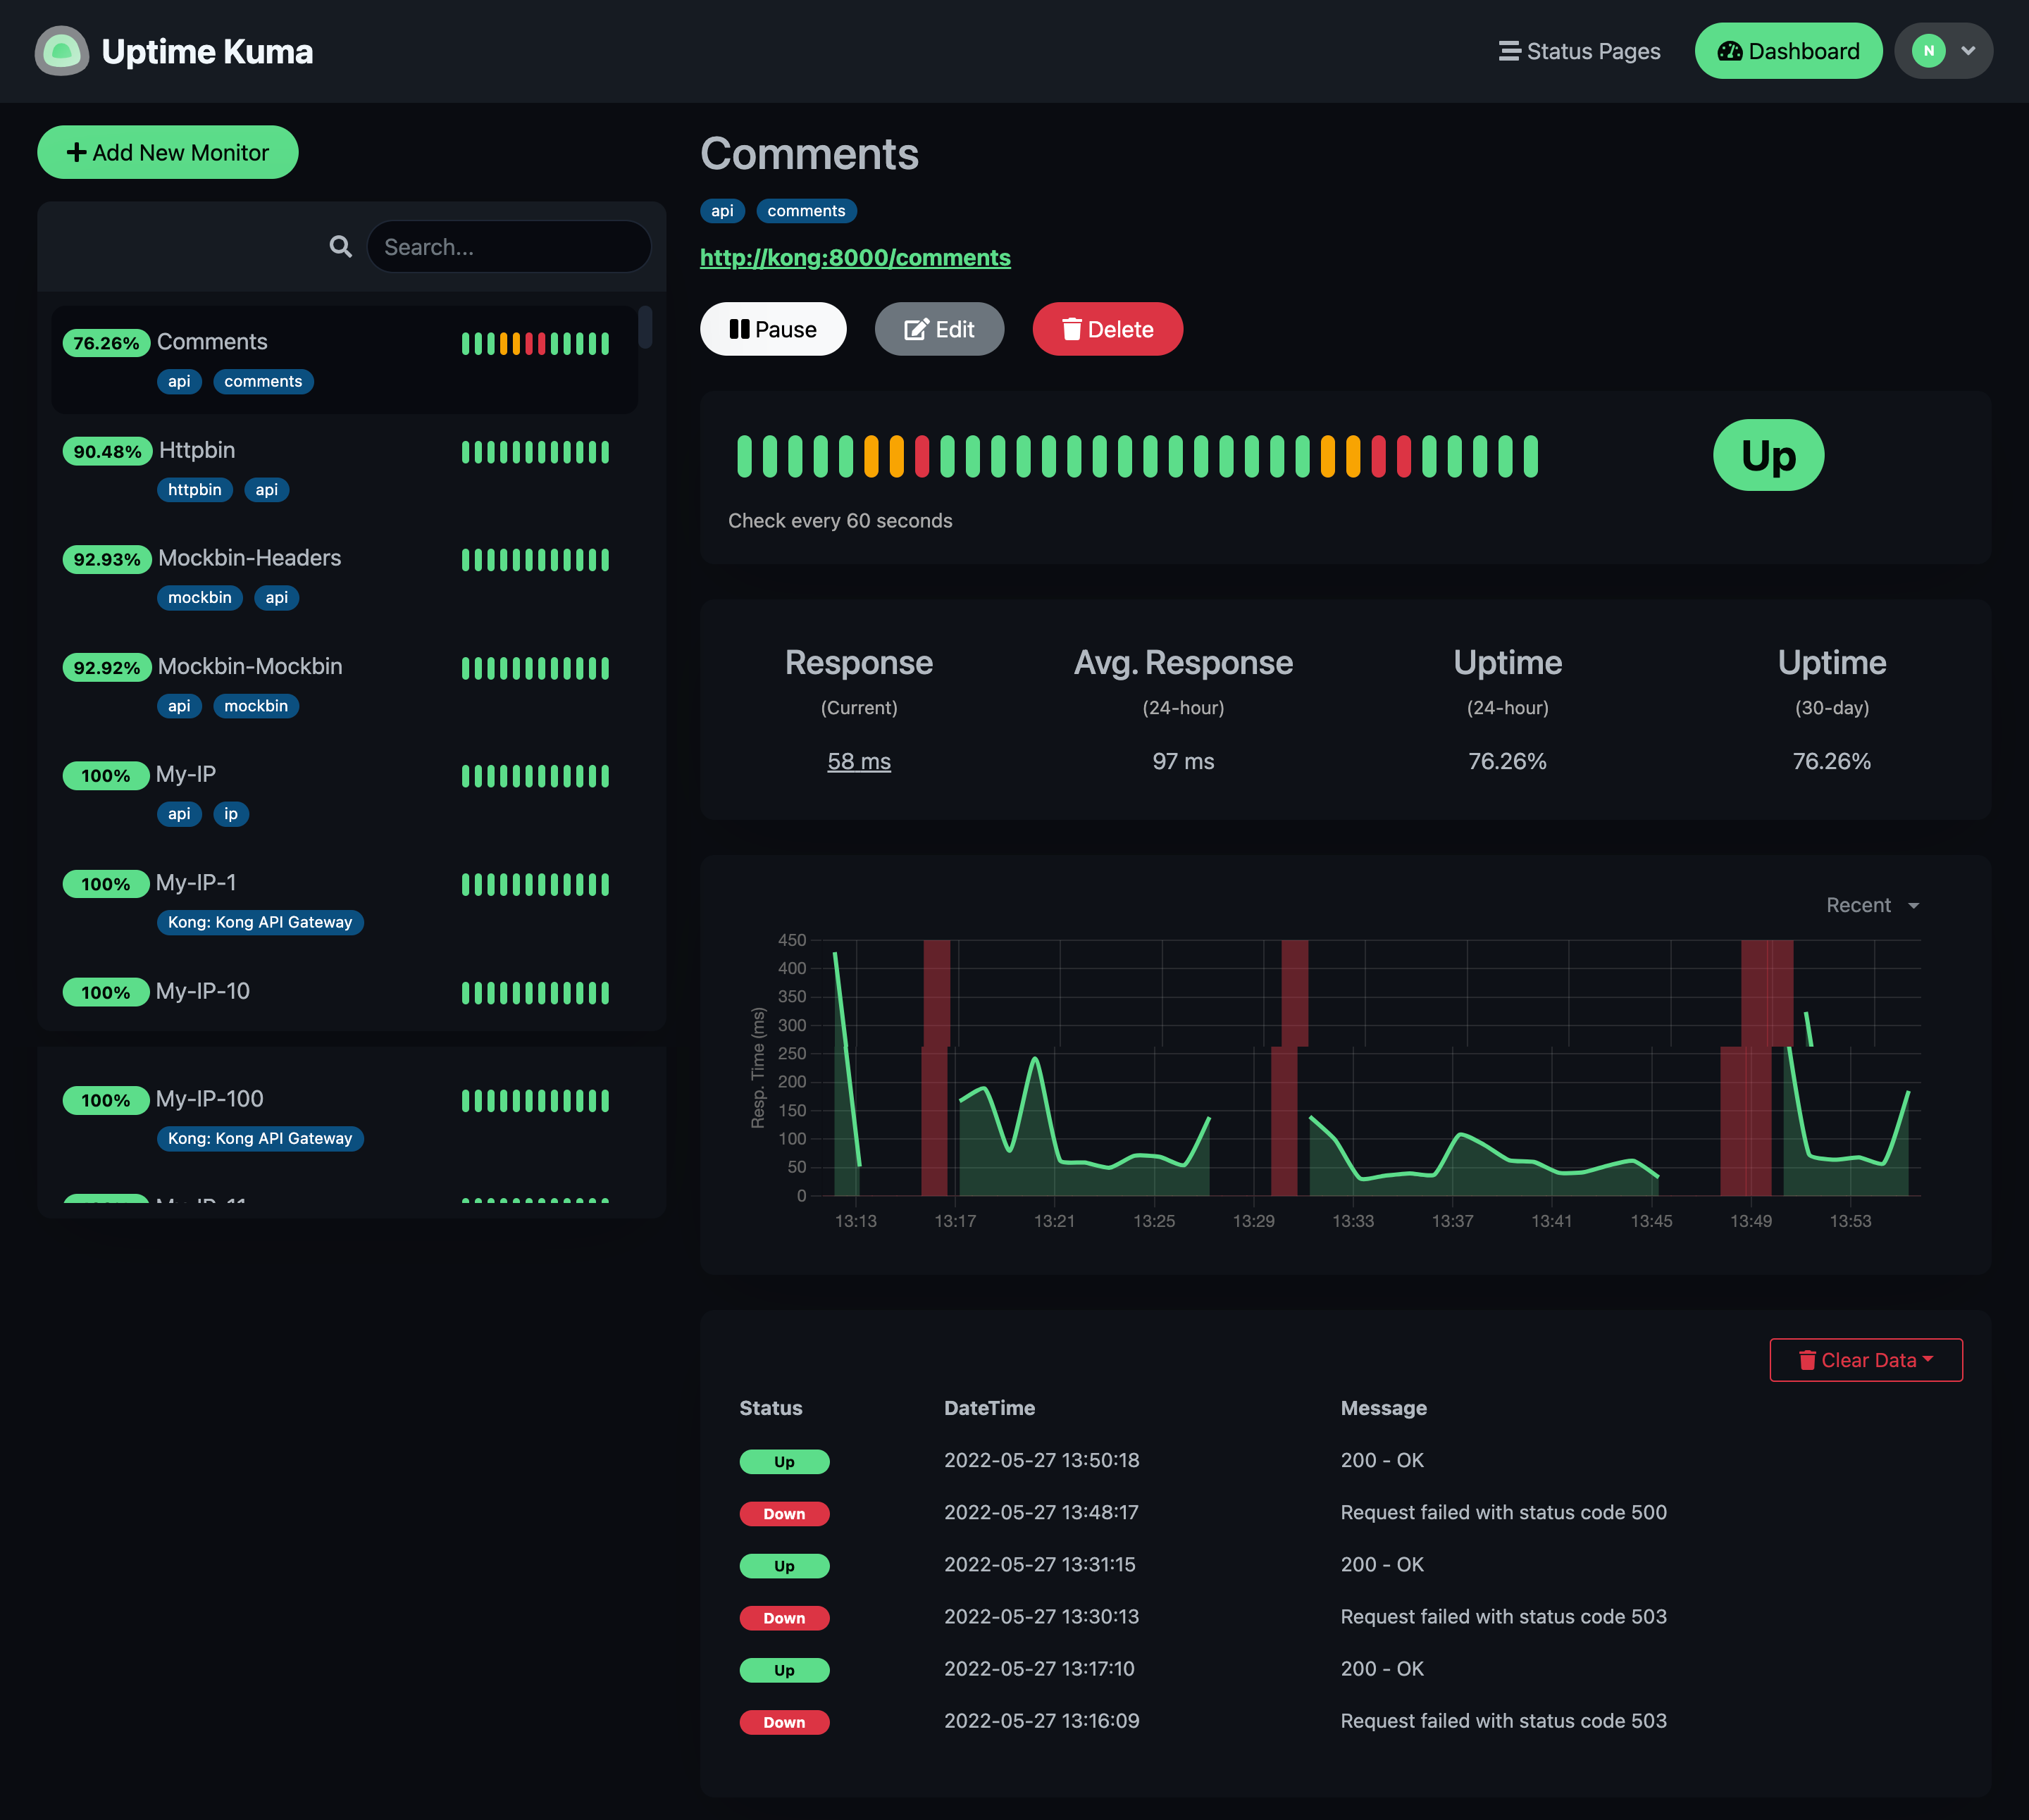Go to the Dashboard tab
The width and height of the screenshot is (2029, 1820).
(1788, 51)
